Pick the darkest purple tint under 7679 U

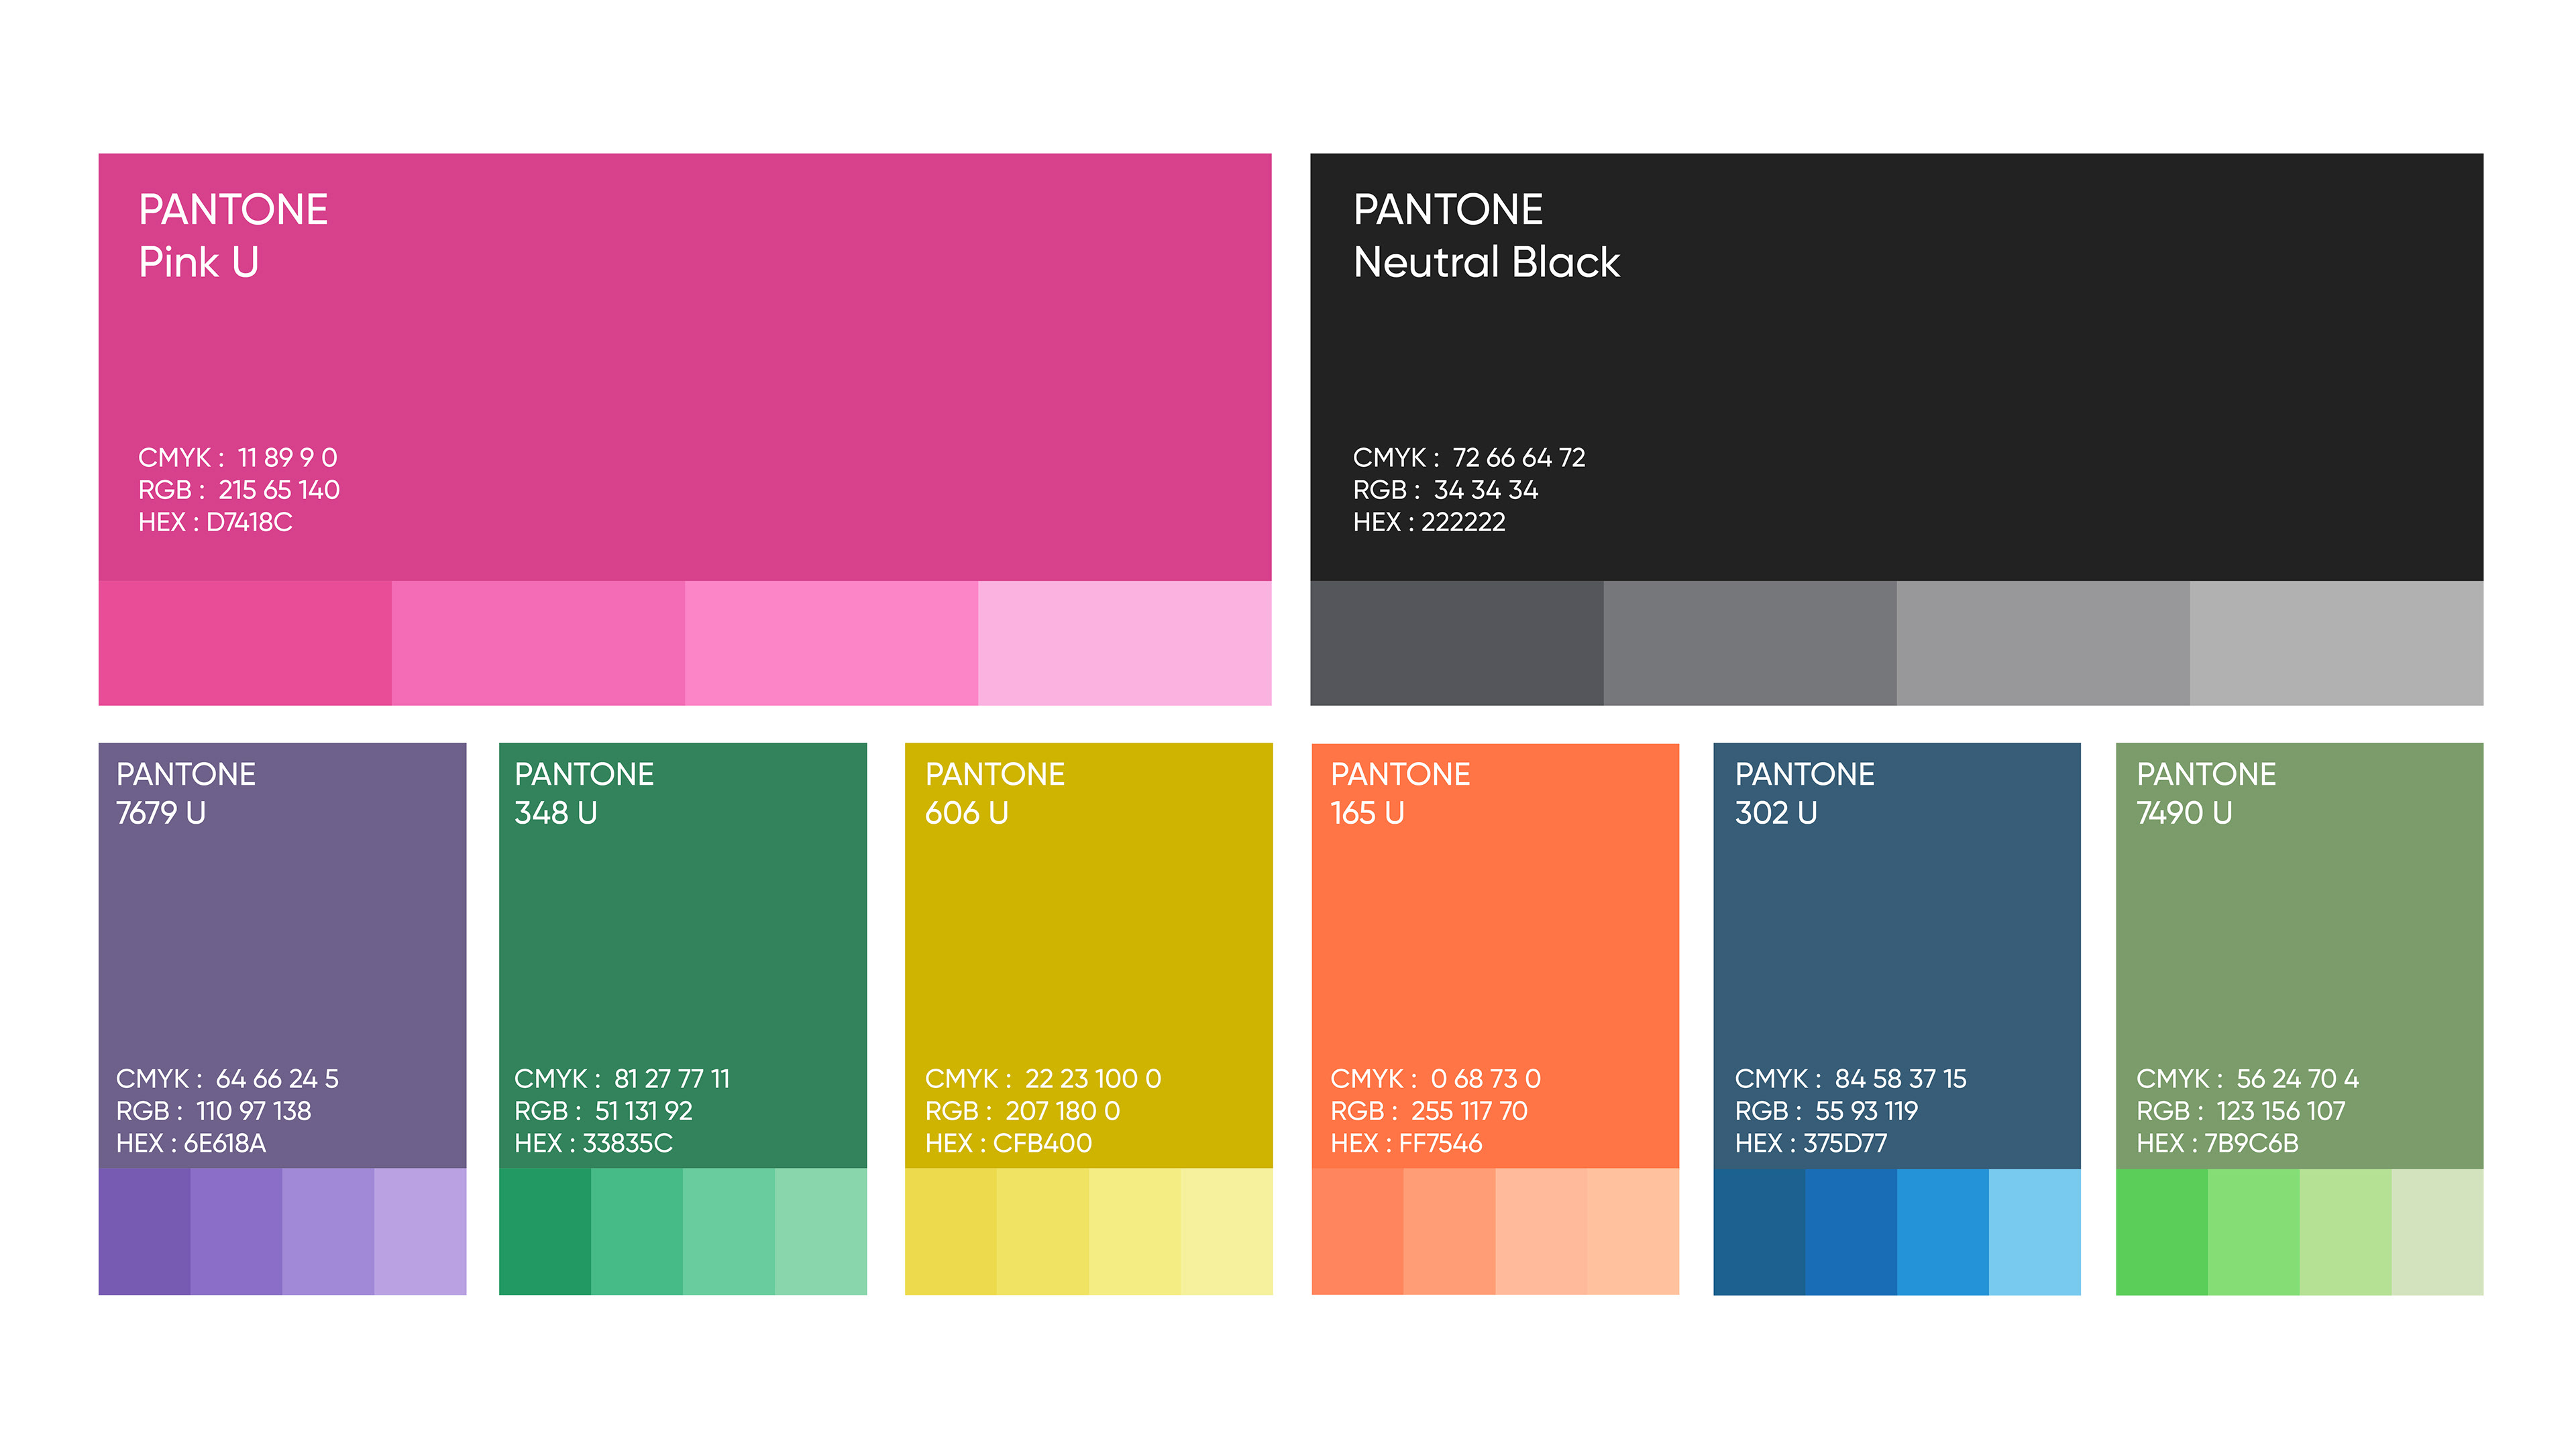144,1231
